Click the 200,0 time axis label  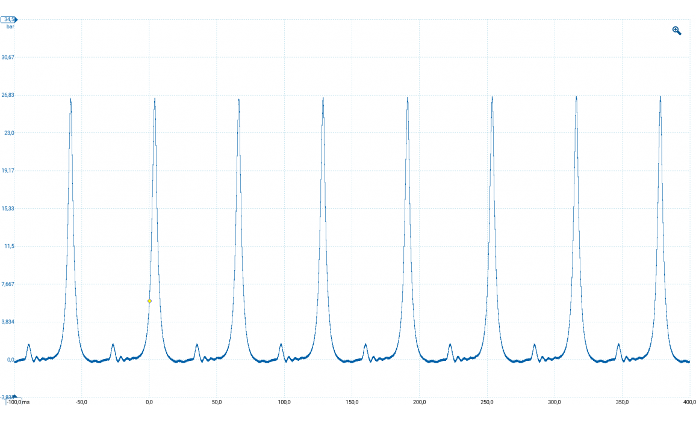(420, 402)
